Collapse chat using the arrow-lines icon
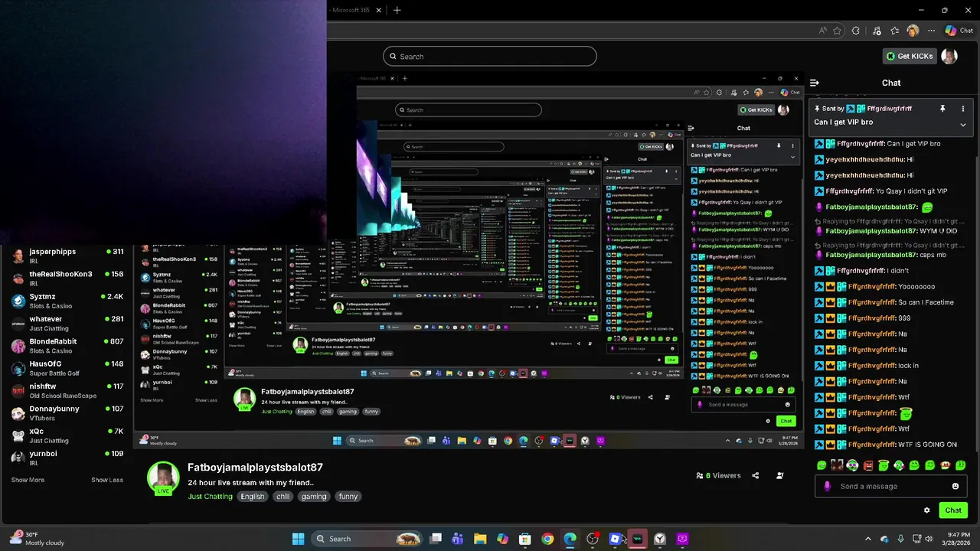Image resolution: width=980 pixels, height=551 pixels. 815,83
